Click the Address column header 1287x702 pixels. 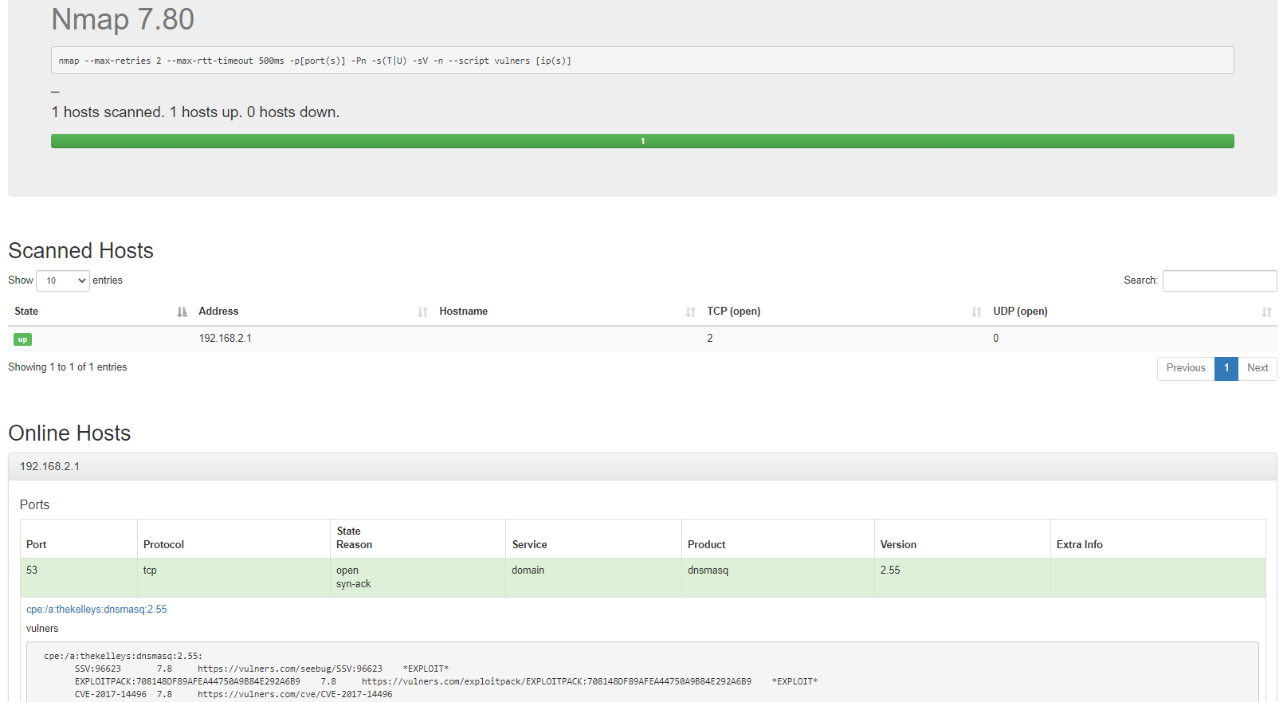pyautogui.click(x=312, y=312)
